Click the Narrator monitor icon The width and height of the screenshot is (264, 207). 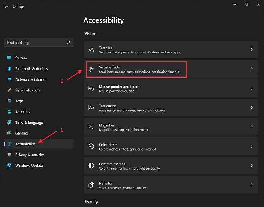pos(91,185)
